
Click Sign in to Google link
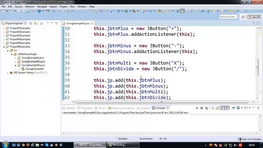[250, 139]
